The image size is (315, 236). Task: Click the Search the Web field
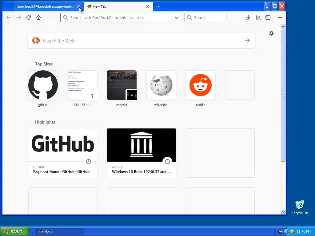coord(142,41)
